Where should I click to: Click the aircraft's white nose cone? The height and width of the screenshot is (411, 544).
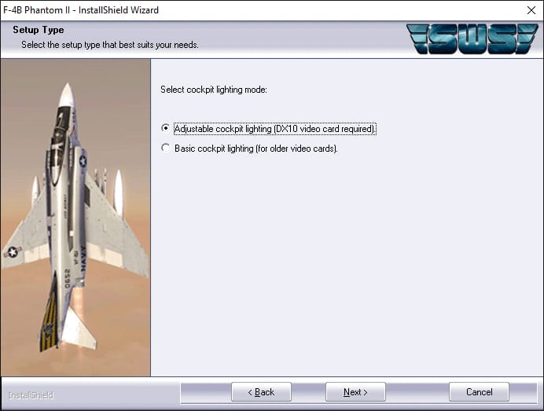(67, 94)
